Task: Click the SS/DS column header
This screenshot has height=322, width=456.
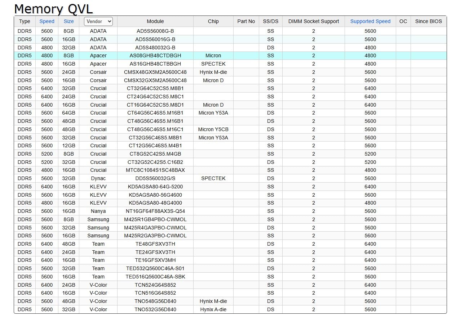Action: 271,21
